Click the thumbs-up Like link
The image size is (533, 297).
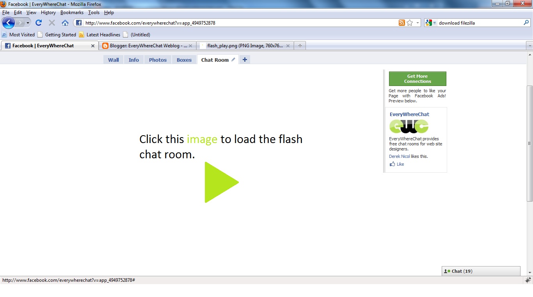point(397,164)
